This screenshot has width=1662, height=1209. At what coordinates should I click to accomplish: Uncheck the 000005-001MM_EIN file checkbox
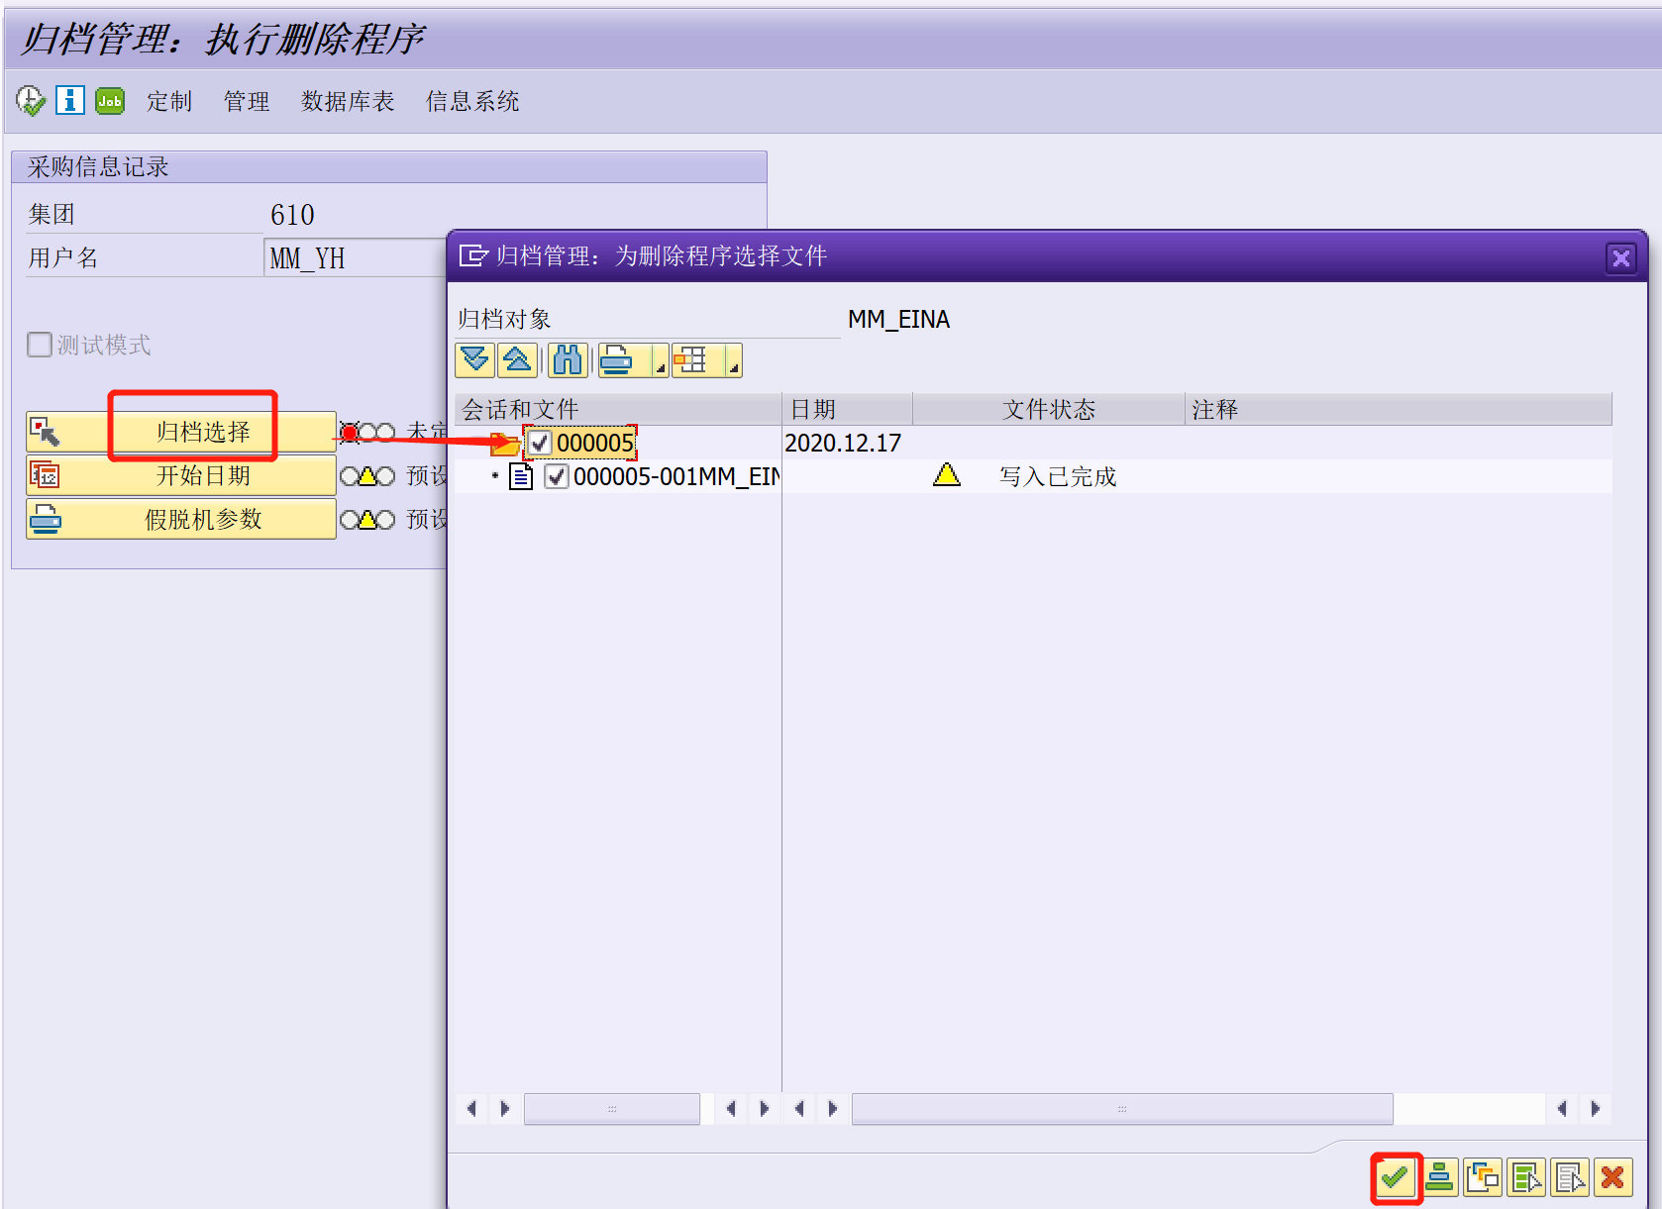point(557,476)
